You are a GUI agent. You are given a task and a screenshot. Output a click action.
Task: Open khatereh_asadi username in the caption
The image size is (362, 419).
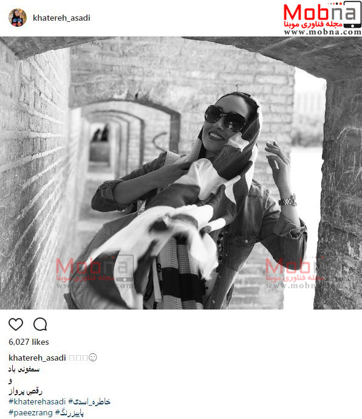click(37, 358)
